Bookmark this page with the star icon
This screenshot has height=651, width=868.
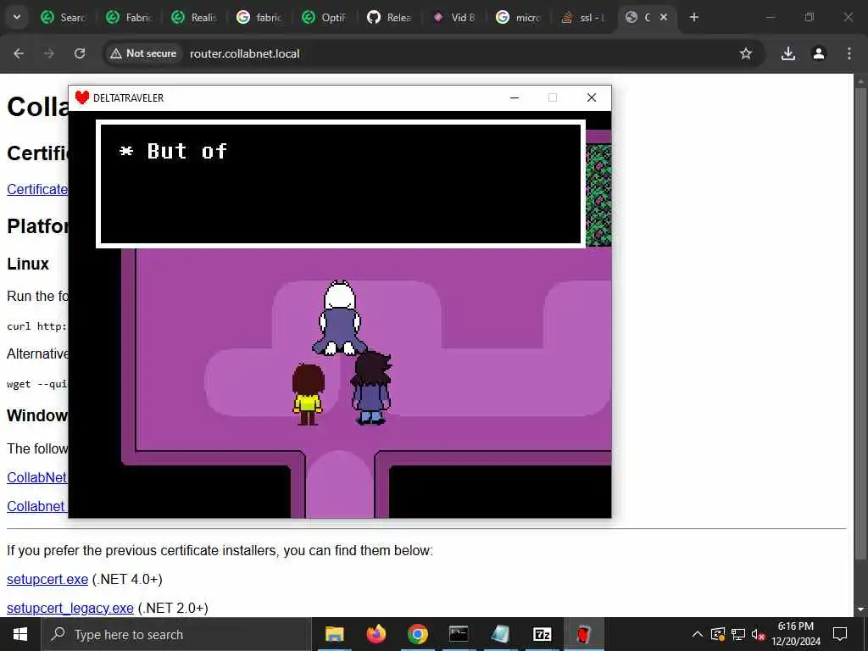tap(746, 53)
